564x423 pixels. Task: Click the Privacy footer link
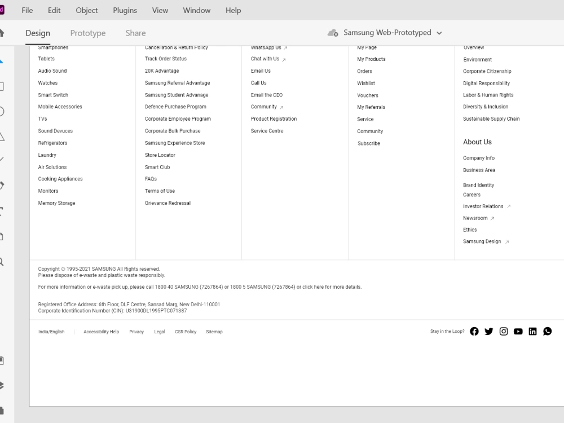[x=136, y=332]
